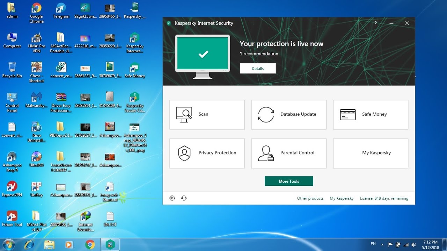The image size is (447, 251).
Task: Select the convert_vi file icon
Action: click(12, 129)
